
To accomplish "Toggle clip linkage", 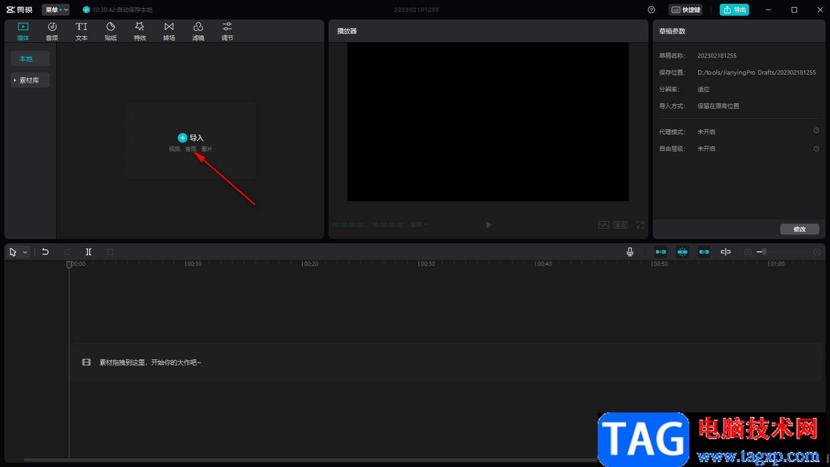I will pyautogui.click(x=704, y=252).
